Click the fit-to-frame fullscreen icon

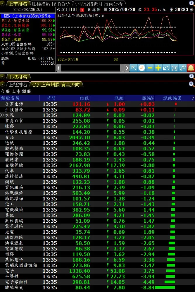click(x=174, y=68)
